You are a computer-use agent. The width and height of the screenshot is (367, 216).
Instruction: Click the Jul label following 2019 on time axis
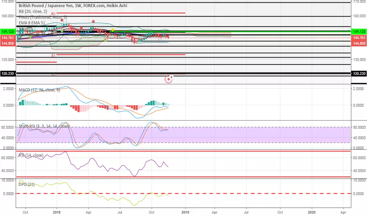(246, 212)
